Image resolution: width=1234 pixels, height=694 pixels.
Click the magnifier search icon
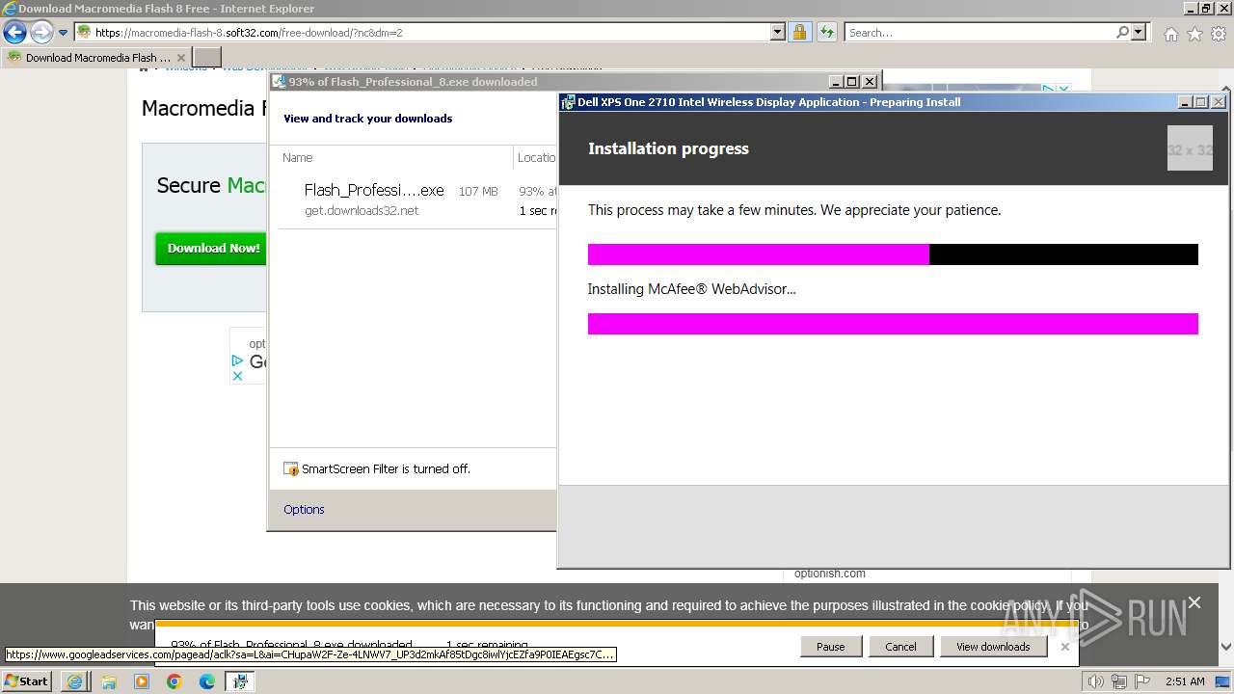pyautogui.click(x=1122, y=32)
